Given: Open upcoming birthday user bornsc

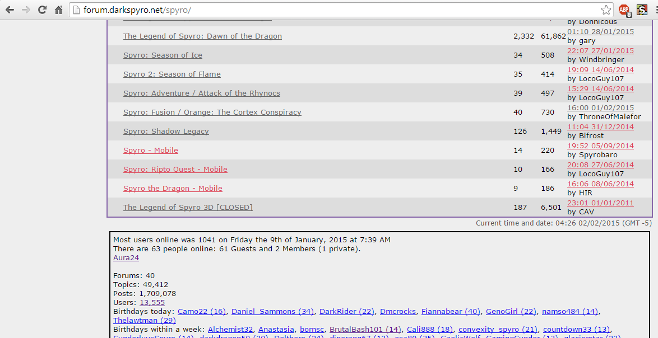Looking at the screenshot, I should pos(312,330).
